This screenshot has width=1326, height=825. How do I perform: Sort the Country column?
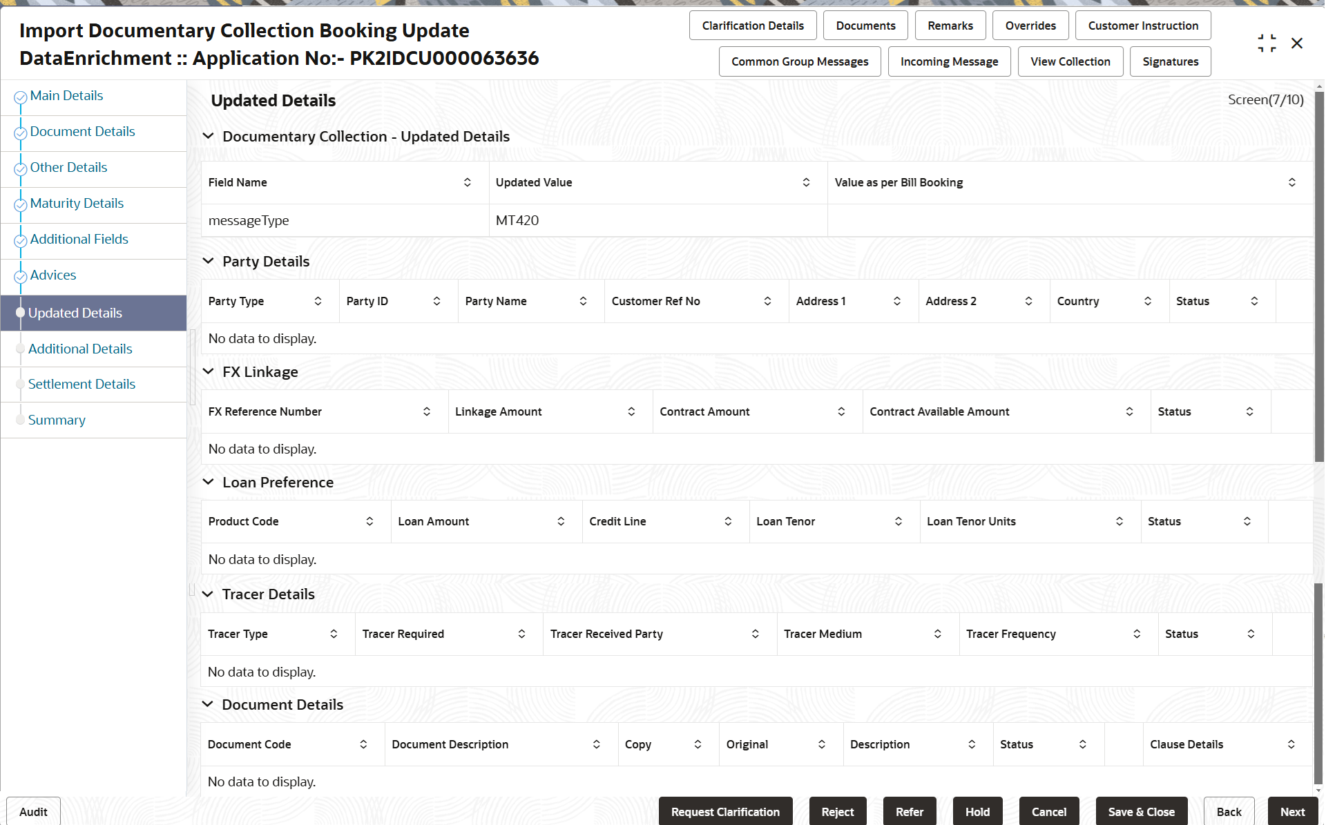pos(1148,301)
